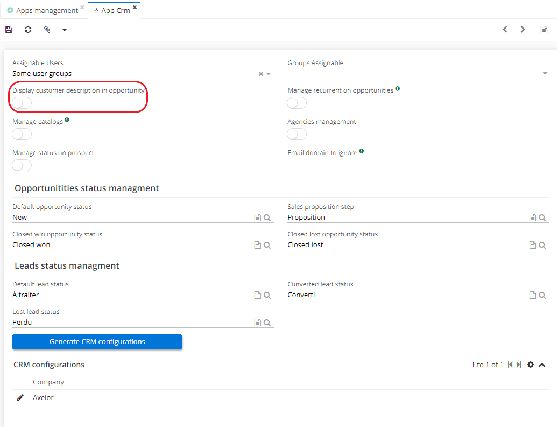Open the Assignable Users dropdown
Screen dimensions: 557x427
point(269,74)
